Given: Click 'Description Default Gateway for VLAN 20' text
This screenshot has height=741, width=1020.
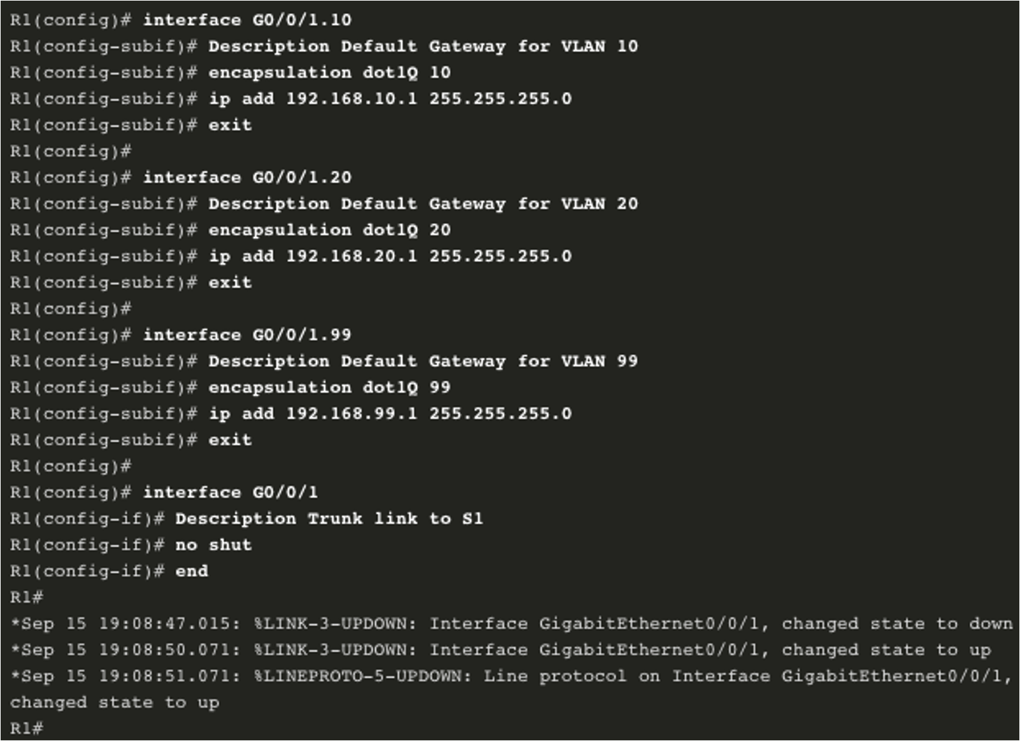Looking at the screenshot, I should (x=423, y=203).
